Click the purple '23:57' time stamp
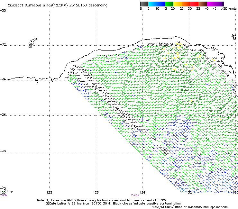The width and height of the screenshot is (238, 209). tap(135, 195)
